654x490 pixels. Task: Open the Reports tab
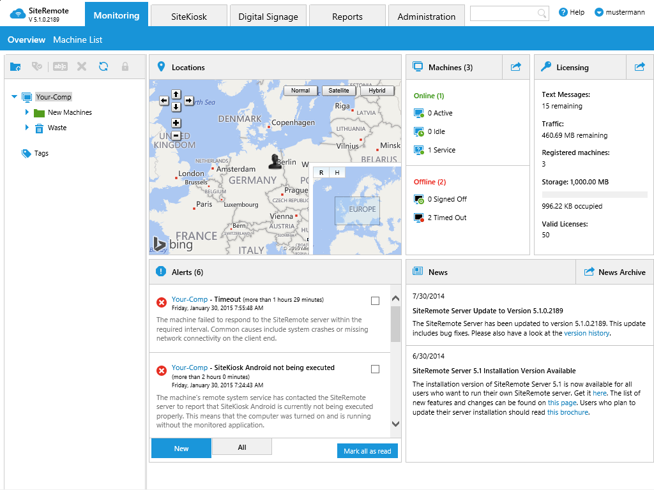(x=347, y=17)
